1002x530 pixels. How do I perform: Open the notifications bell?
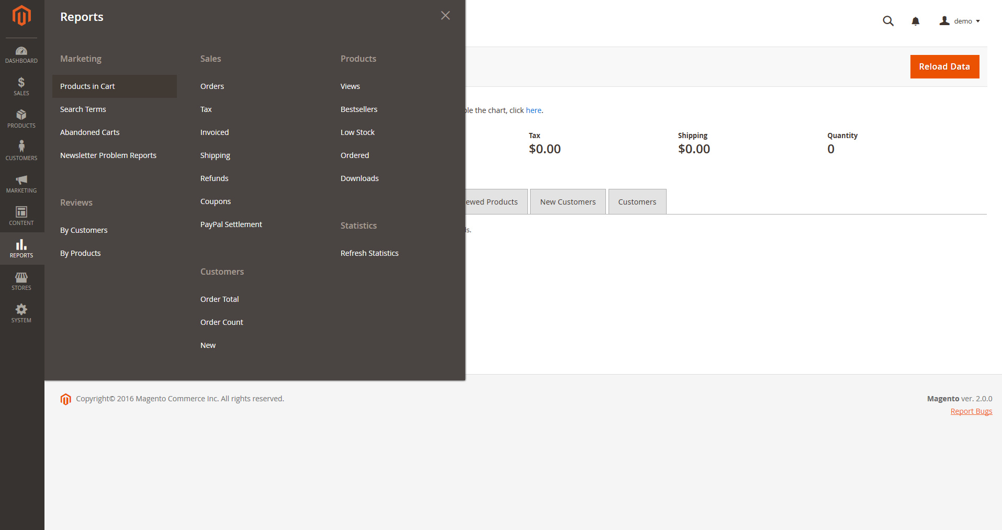click(915, 21)
